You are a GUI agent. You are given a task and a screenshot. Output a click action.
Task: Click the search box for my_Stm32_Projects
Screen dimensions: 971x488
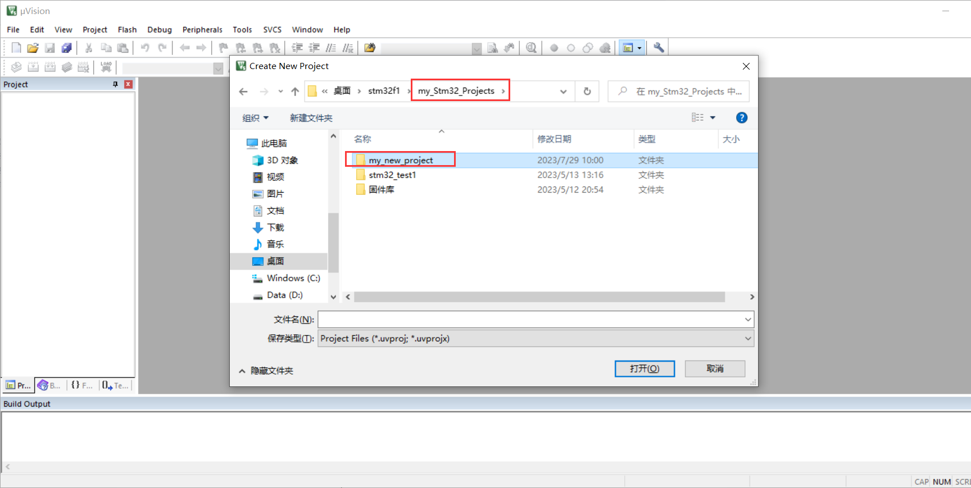click(678, 92)
